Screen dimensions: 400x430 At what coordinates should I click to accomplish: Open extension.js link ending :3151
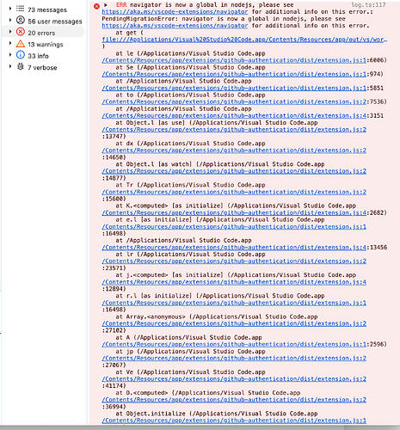[x=234, y=115]
